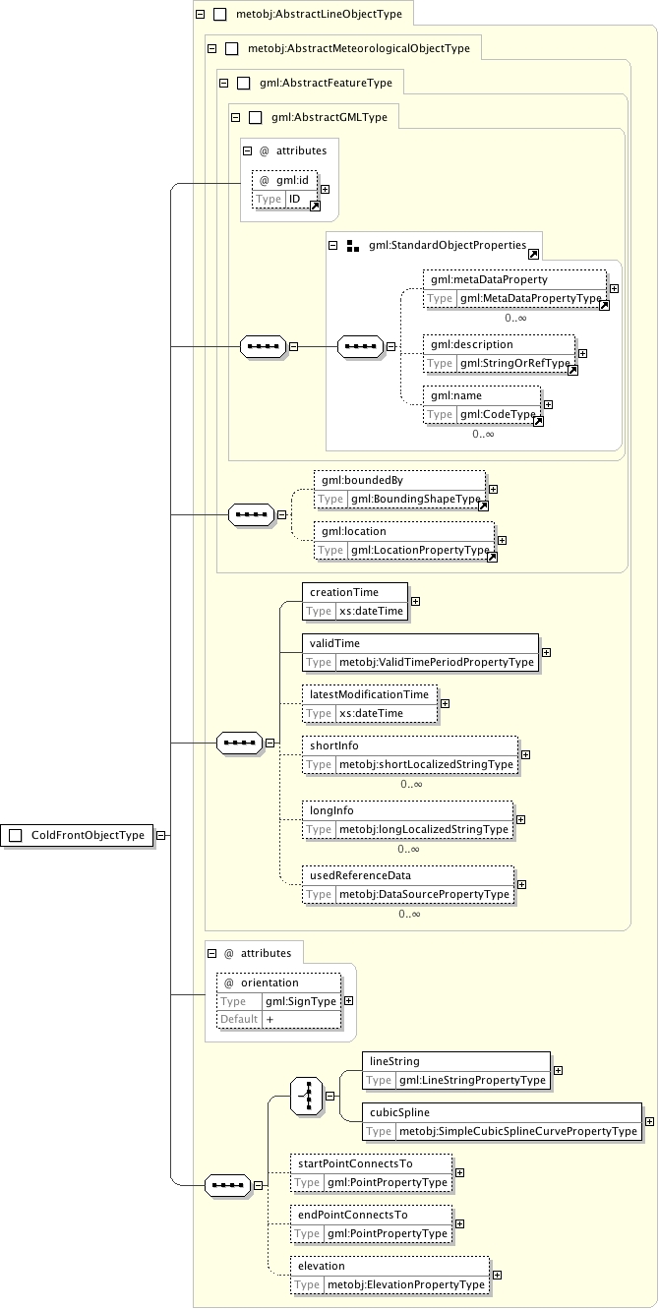This screenshot has height=1309, width=659.
Task: Select the ColdFrontObjectType complex type box
Action: click(78, 835)
